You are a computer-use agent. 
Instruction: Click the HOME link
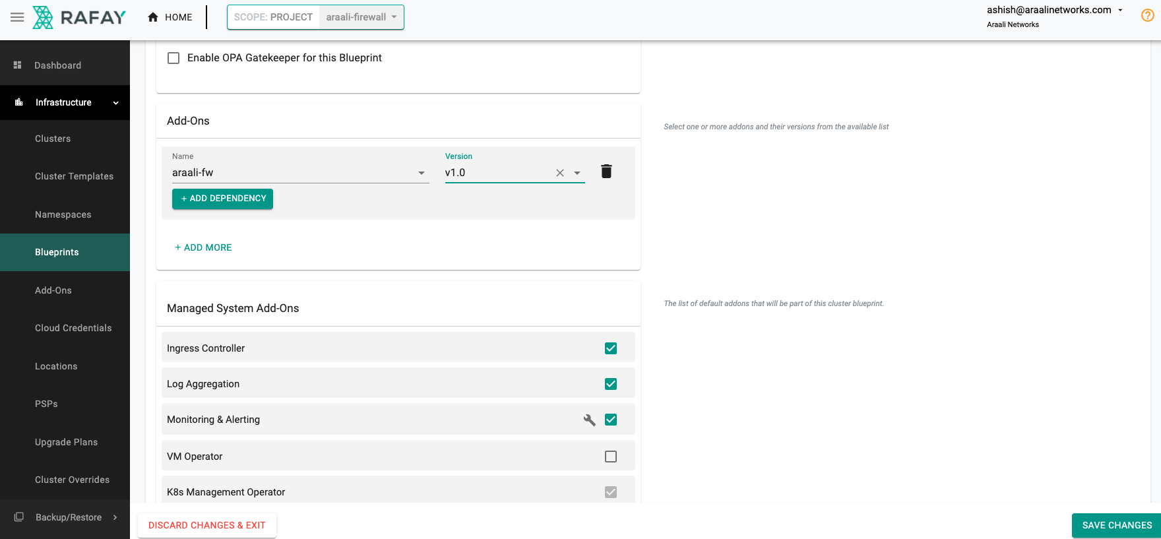(178, 17)
